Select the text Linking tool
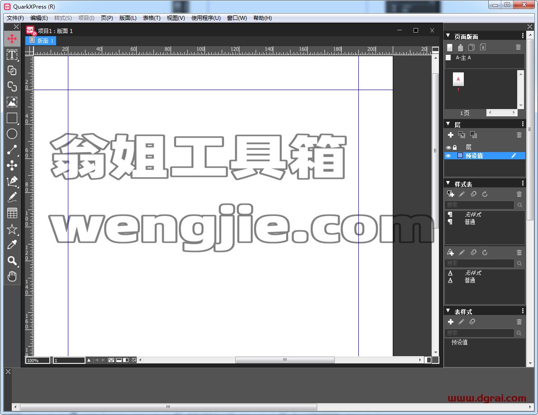The height and width of the screenshot is (415, 538). (x=12, y=70)
